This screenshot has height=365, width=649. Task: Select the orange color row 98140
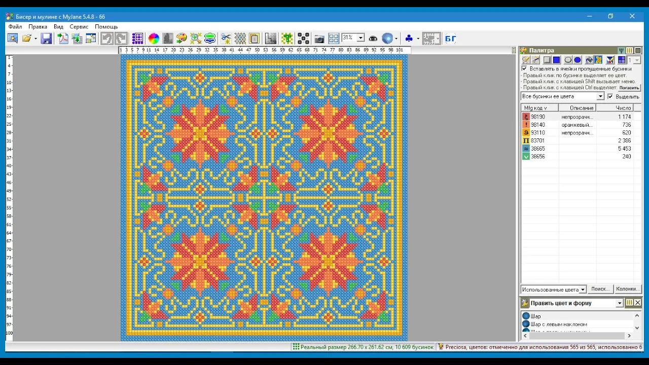click(578, 125)
